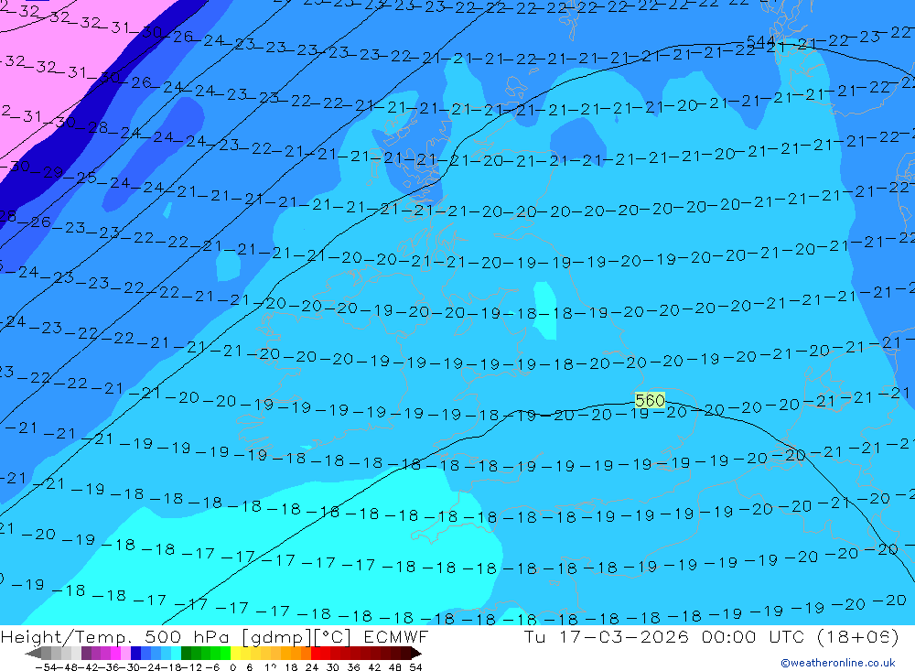Click the '00:00 UTC (18+06)' forecast time
Screen dimensions: 915x671
800,637
